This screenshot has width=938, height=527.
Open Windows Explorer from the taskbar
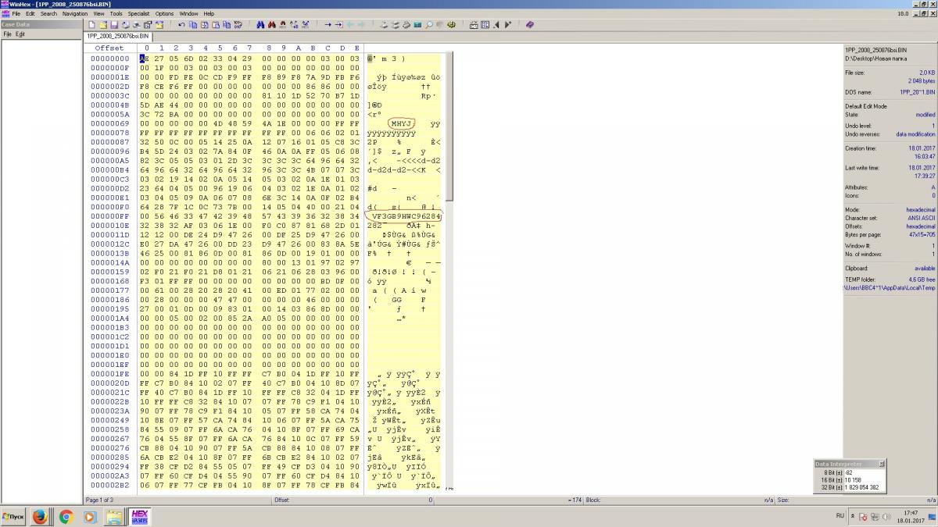(114, 517)
